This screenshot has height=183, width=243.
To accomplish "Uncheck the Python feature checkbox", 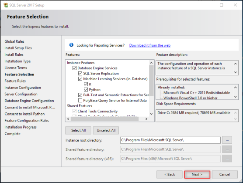I will click(86, 90).
